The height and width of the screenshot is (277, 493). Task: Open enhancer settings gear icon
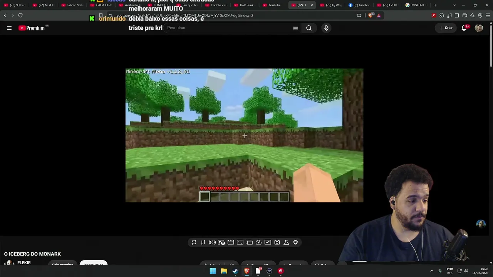coord(295,242)
